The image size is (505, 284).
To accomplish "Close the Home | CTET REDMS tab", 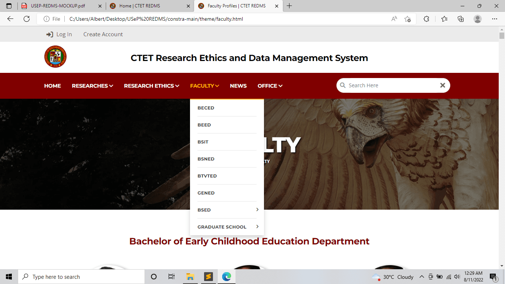I will (188, 6).
